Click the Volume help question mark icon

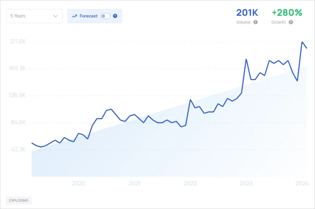tap(255, 22)
